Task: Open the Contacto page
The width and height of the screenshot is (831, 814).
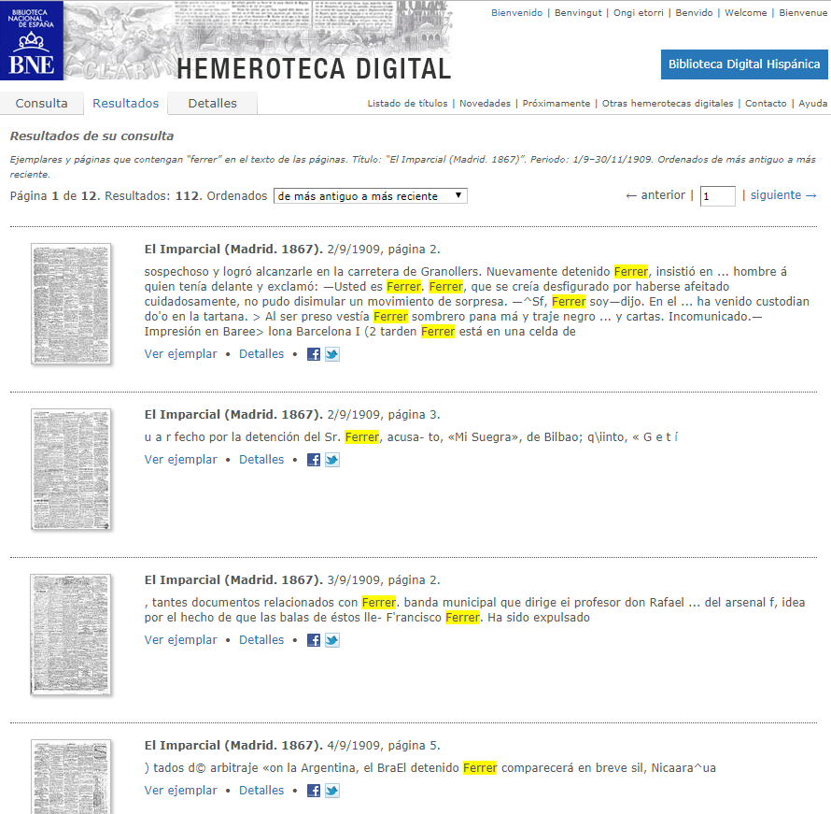Action: coord(766,104)
